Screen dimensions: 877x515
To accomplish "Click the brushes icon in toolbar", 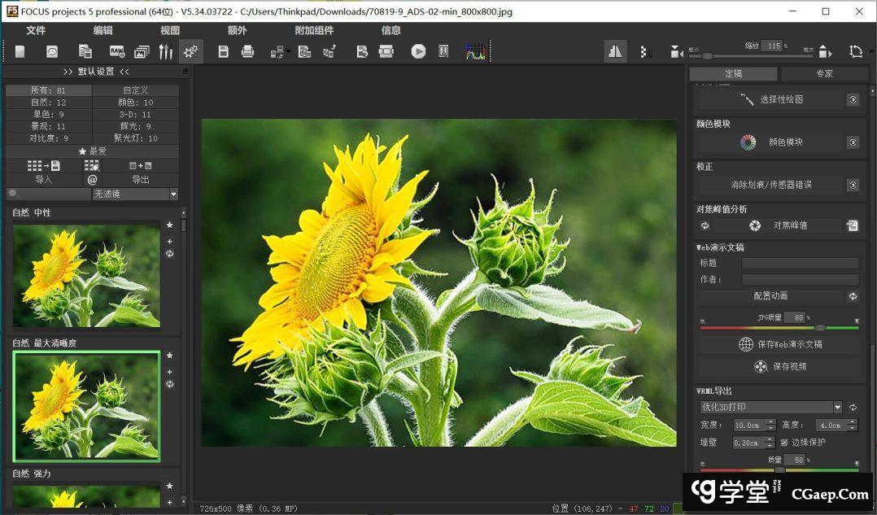I will (166, 51).
